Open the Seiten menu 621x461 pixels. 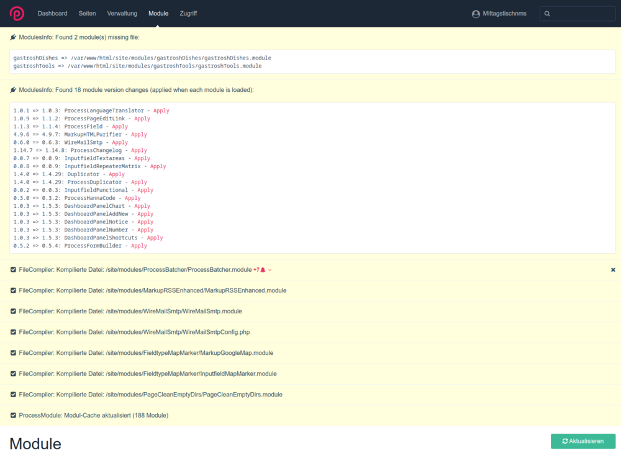(87, 13)
